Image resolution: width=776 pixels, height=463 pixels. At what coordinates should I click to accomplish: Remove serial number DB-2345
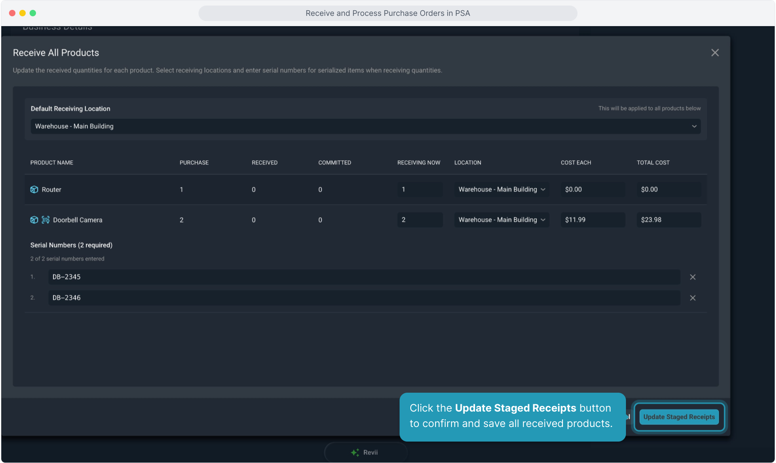click(692, 277)
